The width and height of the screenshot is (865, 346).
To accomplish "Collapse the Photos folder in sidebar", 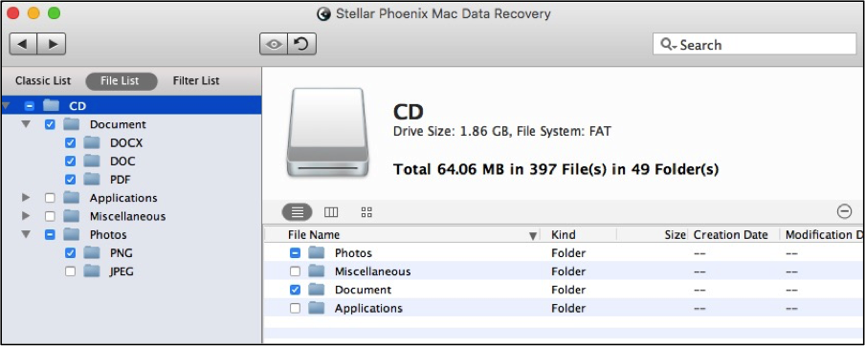I will click(26, 235).
